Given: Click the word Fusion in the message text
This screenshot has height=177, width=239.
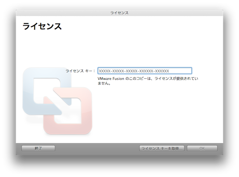Looking at the screenshot, I should coord(118,79).
